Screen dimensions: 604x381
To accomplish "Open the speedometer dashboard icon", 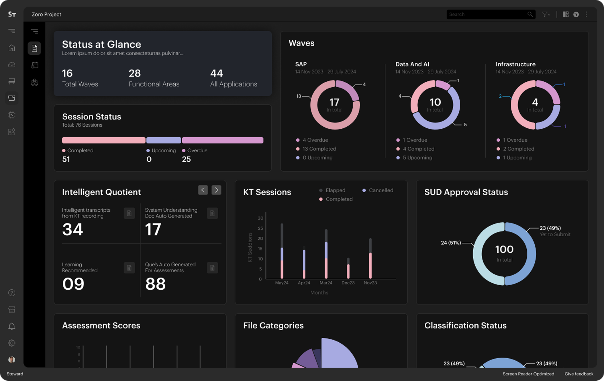I will pyautogui.click(x=12, y=65).
